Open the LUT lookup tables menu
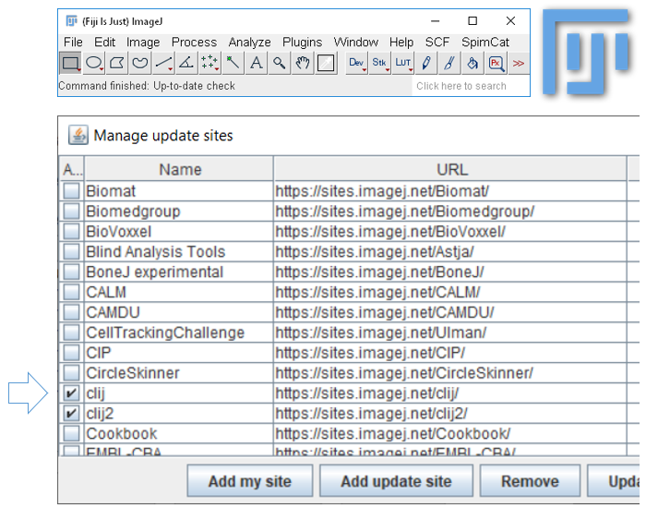646x508 pixels. click(402, 63)
